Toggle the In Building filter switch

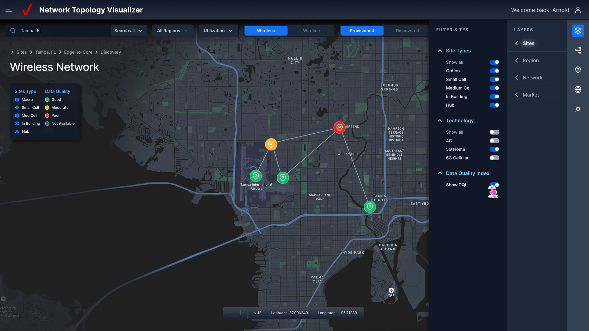[495, 97]
